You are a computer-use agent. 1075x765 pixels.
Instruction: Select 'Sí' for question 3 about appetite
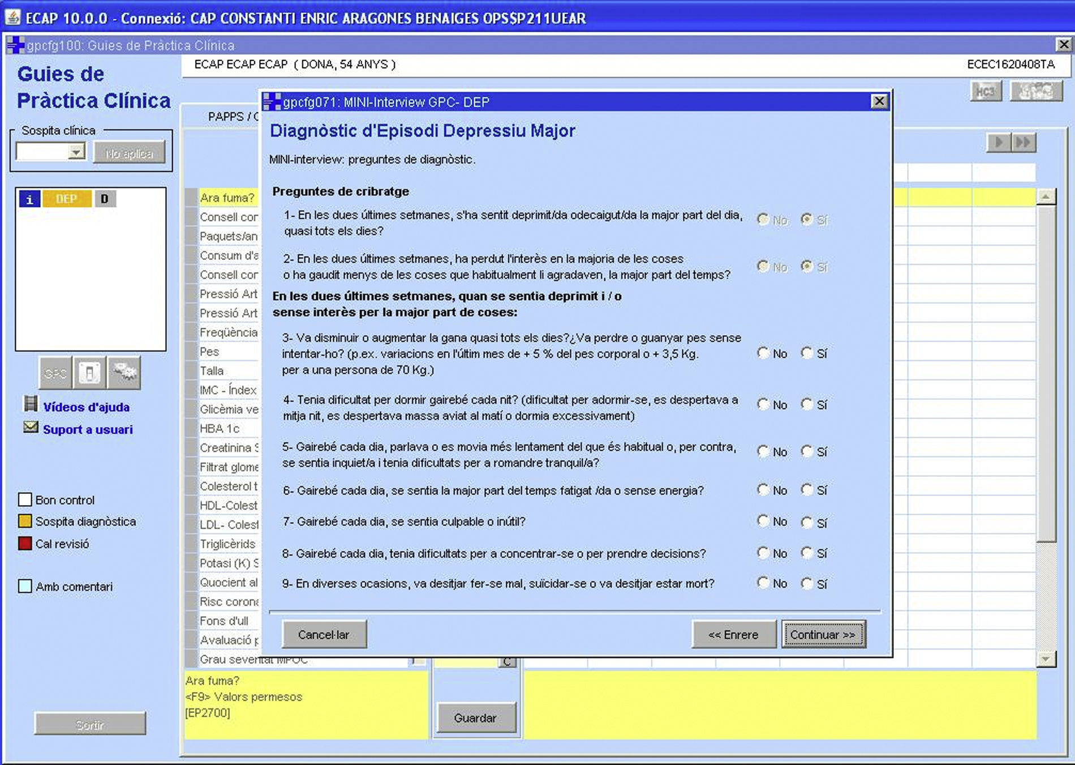[807, 353]
